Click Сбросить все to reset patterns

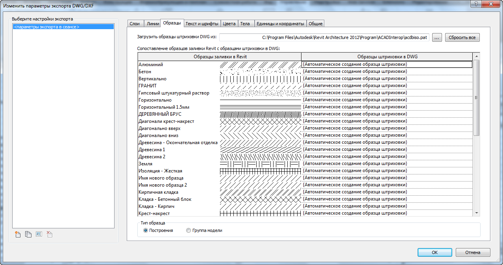pyautogui.click(x=462, y=38)
